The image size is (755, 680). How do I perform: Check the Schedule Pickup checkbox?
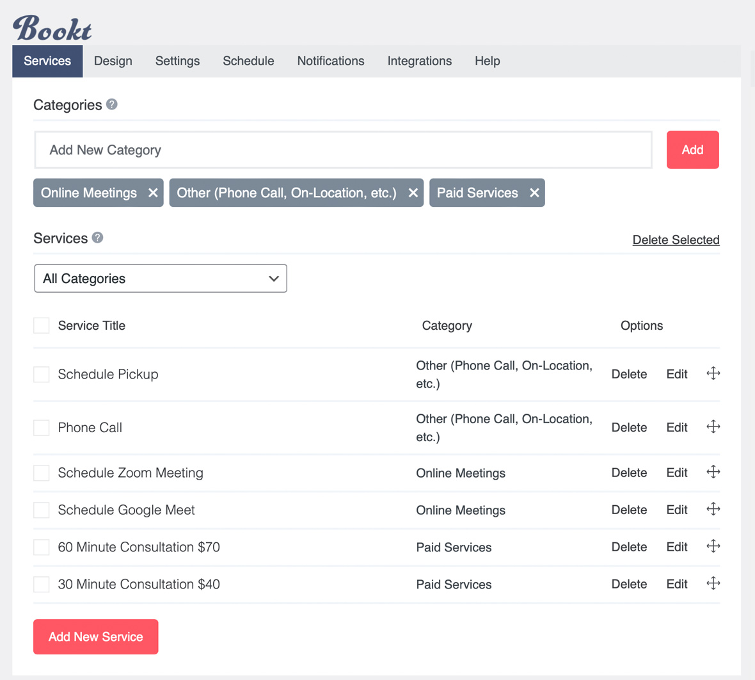click(42, 375)
